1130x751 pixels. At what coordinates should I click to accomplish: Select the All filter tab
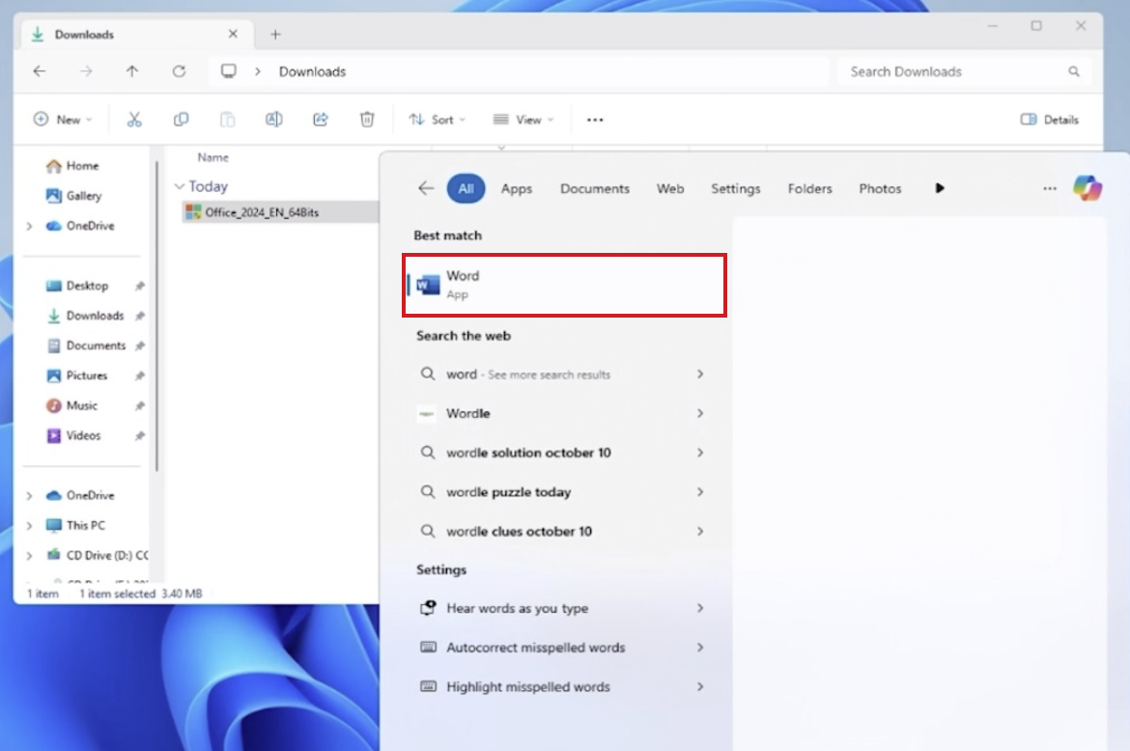(x=466, y=188)
